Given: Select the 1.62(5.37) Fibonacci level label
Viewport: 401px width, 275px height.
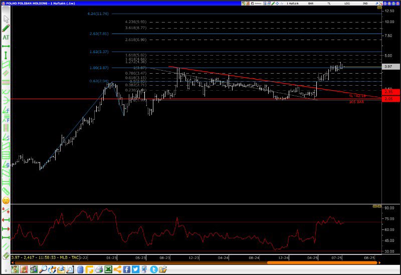Looking at the screenshot, I should 99,52.
